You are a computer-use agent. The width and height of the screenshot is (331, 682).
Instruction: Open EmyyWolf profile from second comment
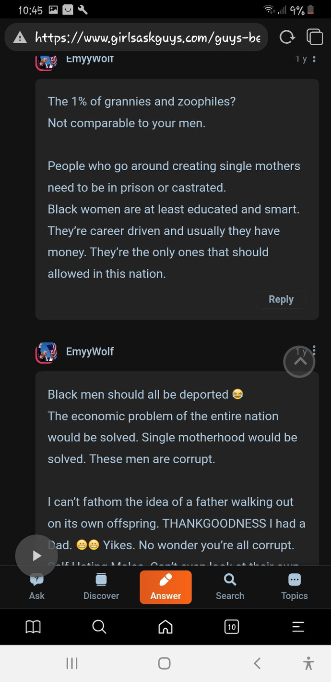pos(90,352)
